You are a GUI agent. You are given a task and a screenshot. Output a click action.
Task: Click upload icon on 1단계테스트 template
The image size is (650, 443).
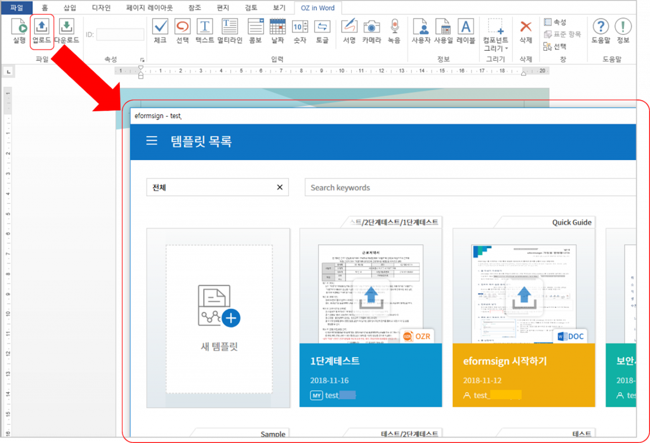371,298
